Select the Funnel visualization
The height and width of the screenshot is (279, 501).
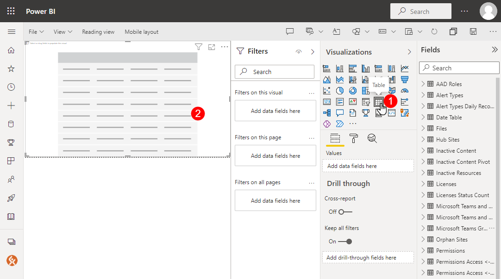tap(405, 80)
